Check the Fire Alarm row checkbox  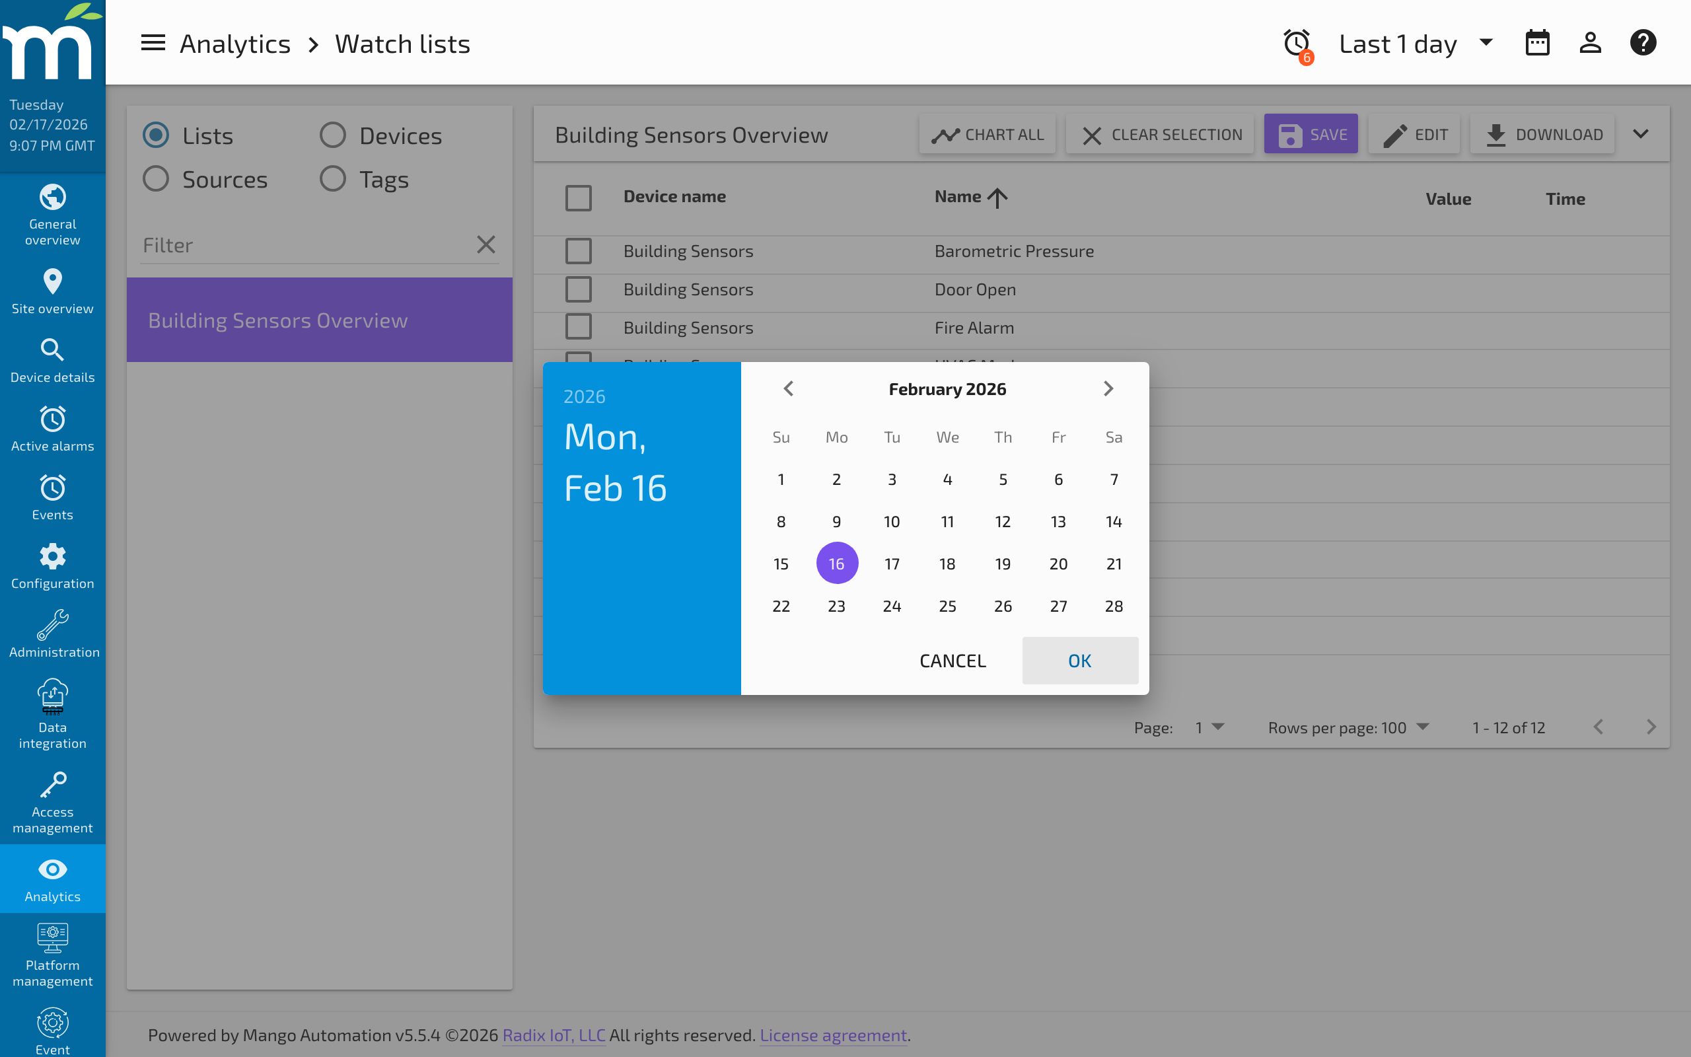pos(578,326)
